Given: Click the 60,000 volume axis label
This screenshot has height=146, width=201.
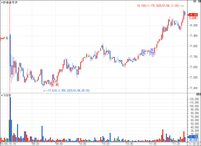Looking at the screenshot, I should click(195, 120).
